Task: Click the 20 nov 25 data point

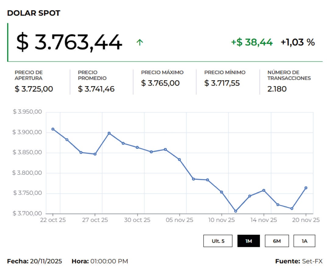Action: point(306,188)
